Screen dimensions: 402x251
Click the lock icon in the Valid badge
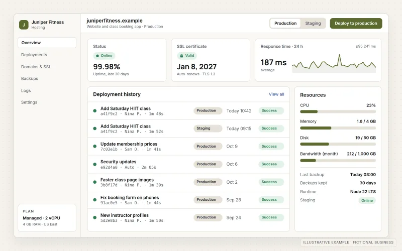coord(181,56)
